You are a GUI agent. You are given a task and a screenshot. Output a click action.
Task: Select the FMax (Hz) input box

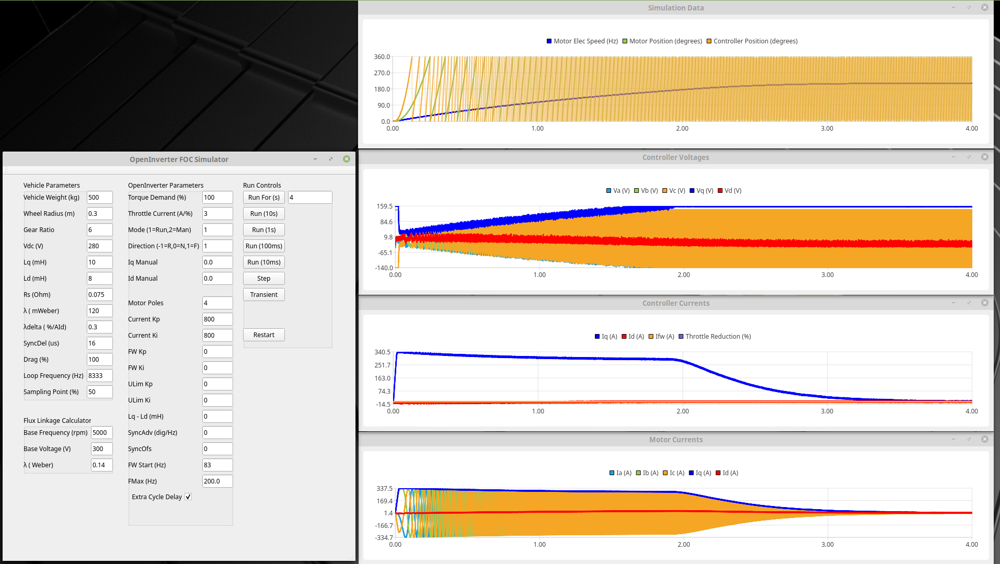click(217, 481)
